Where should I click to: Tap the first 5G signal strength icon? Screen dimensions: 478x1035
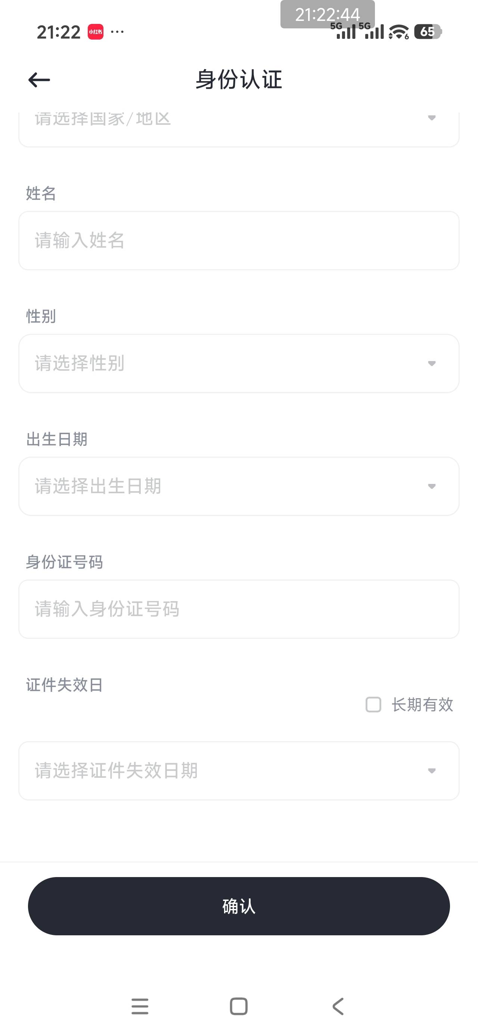(x=346, y=32)
